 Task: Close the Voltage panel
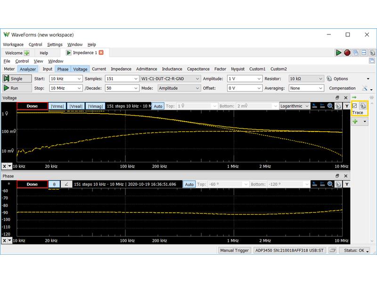pyautogui.click(x=346, y=98)
